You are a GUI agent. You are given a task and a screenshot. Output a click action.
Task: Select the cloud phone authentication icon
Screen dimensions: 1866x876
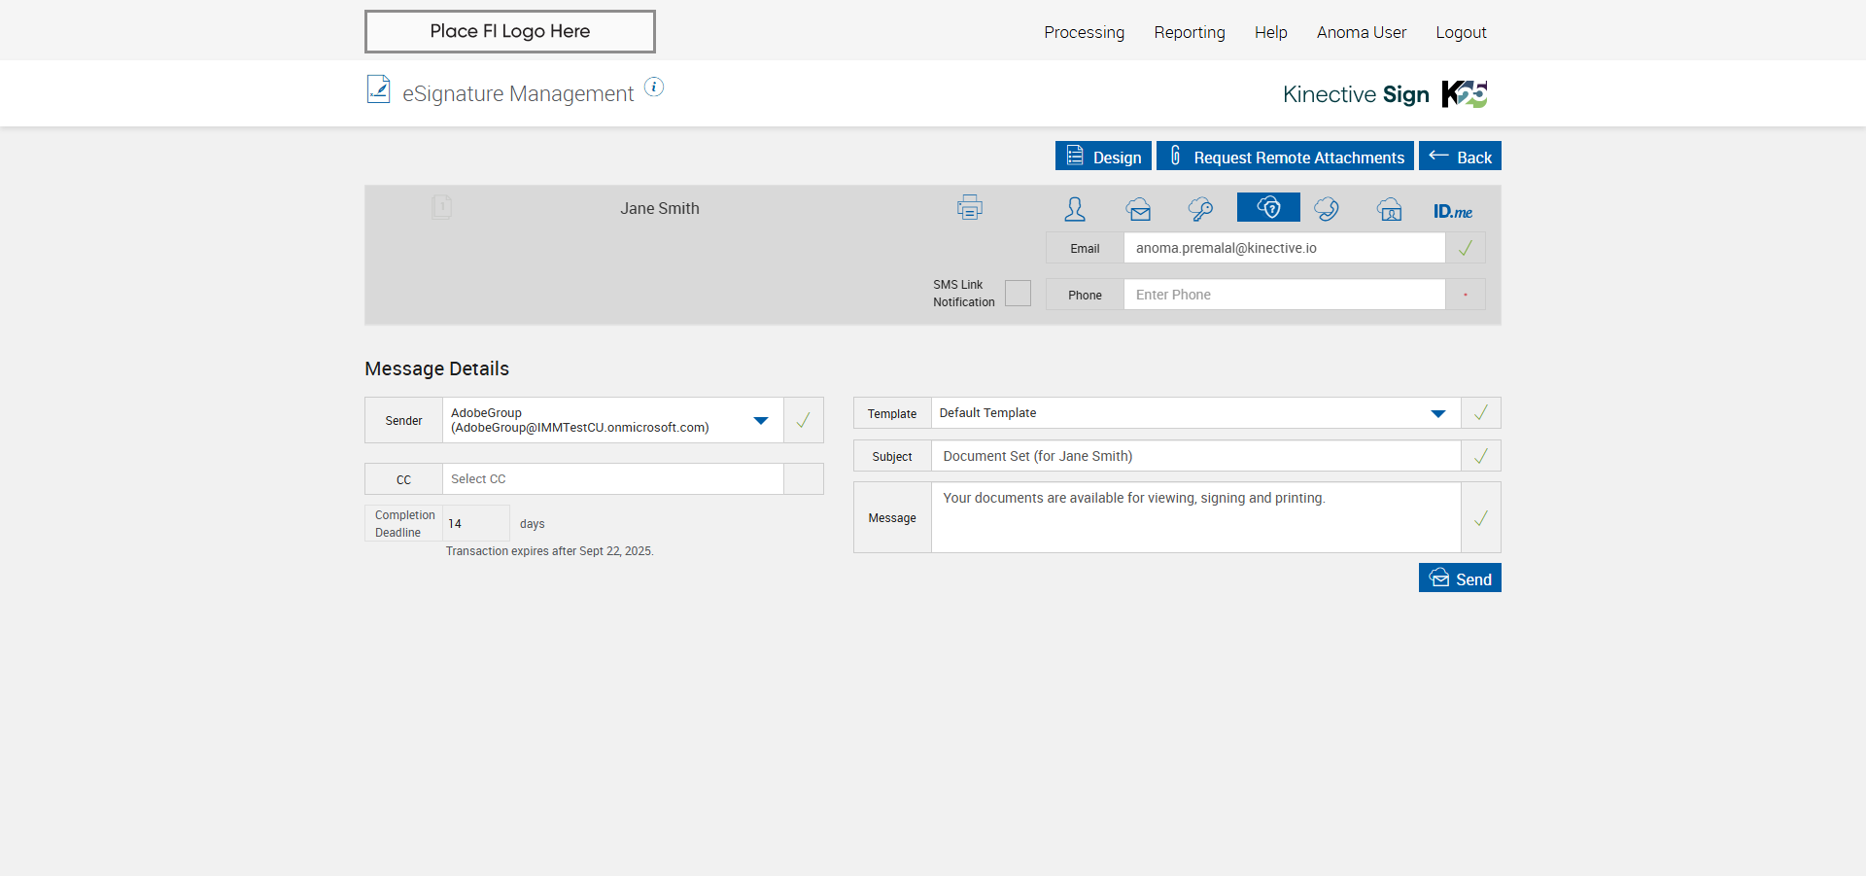coord(1326,209)
